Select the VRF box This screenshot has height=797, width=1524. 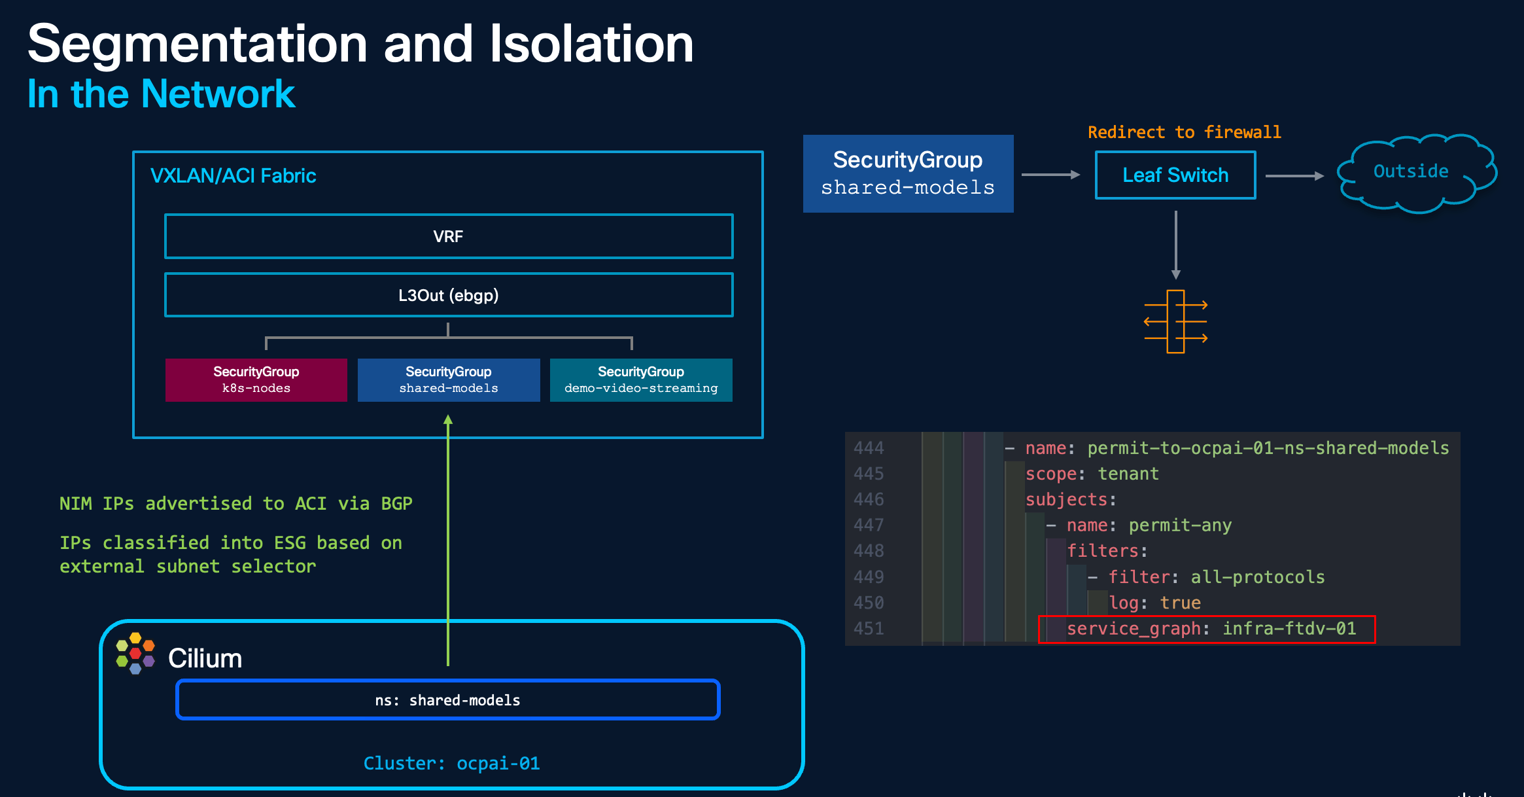coord(449,236)
